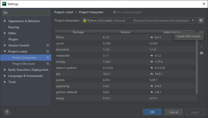Click the copy icon beside Project Structure
Viewport: 208px width, 118px height.
48,64
